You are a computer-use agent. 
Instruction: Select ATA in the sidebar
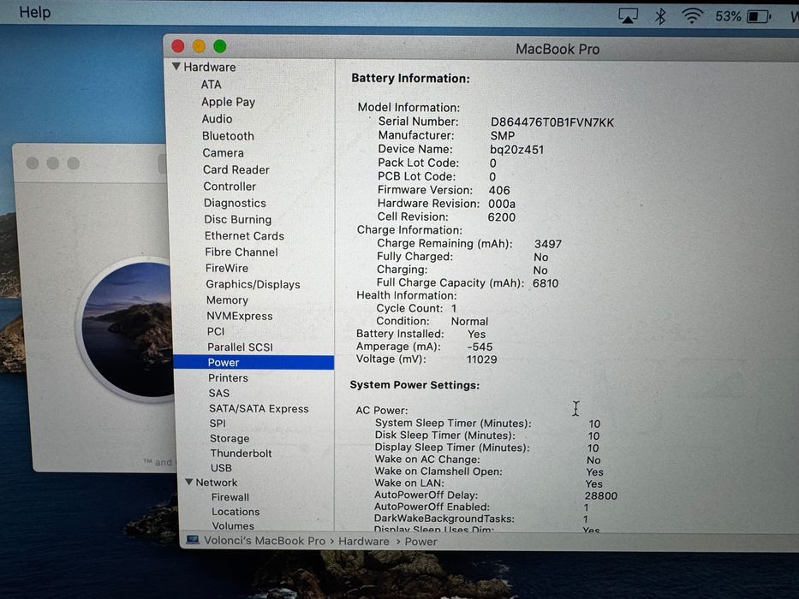coord(211,85)
